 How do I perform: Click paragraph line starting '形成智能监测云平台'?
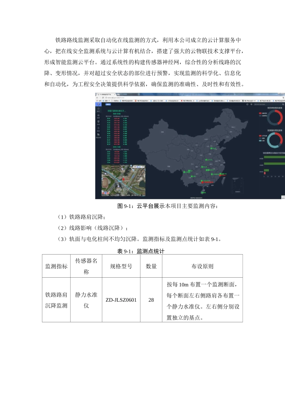(x=143, y=62)
